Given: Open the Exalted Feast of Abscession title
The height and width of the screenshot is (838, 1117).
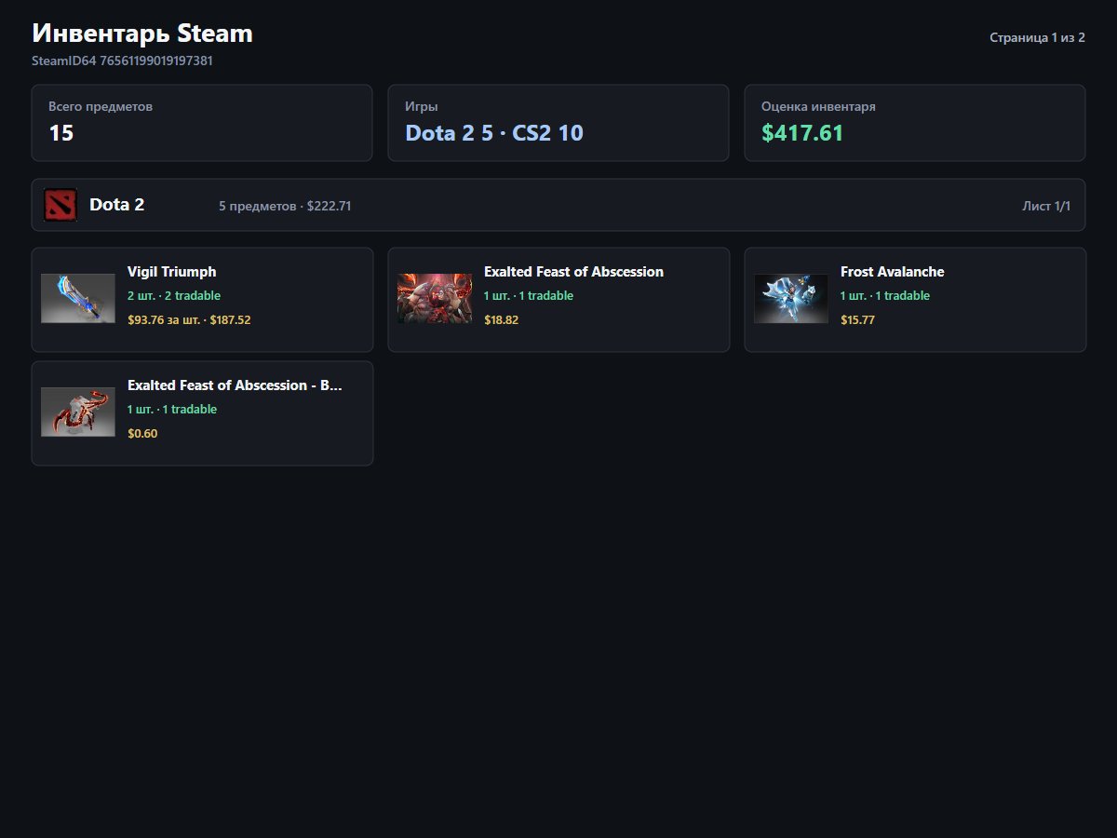Looking at the screenshot, I should (x=573, y=272).
